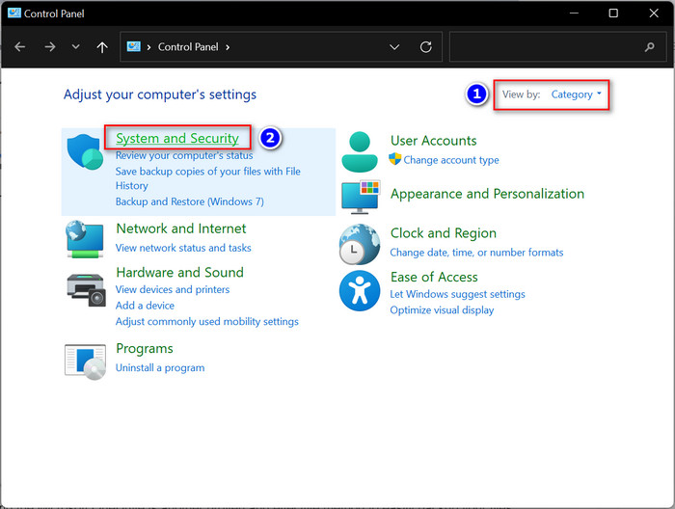Go back using the back arrow
Image resolution: width=675 pixels, height=509 pixels.
click(20, 46)
